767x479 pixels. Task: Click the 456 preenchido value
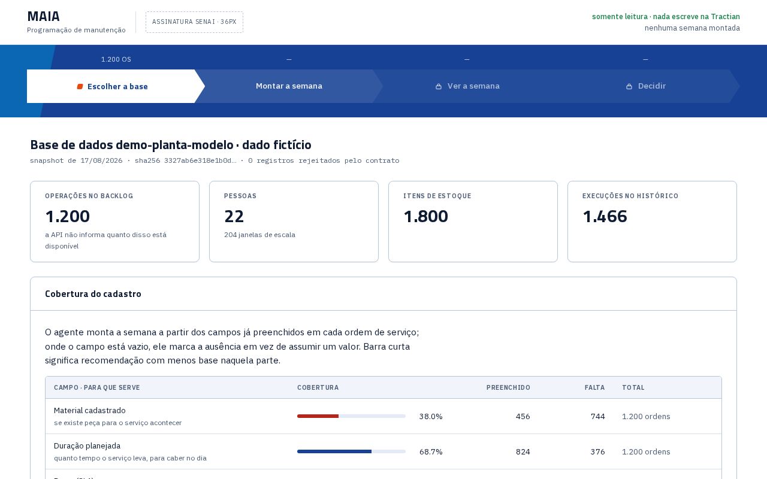(x=523, y=416)
